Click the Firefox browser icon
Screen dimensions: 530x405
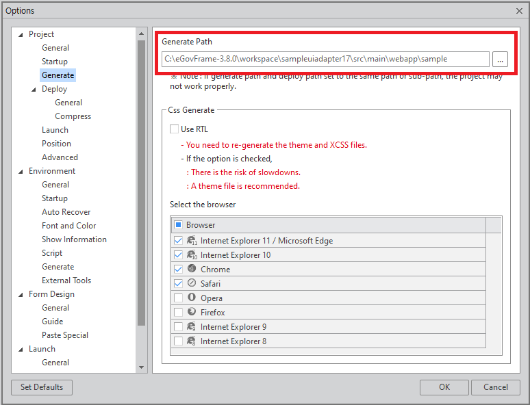click(x=192, y=312)
